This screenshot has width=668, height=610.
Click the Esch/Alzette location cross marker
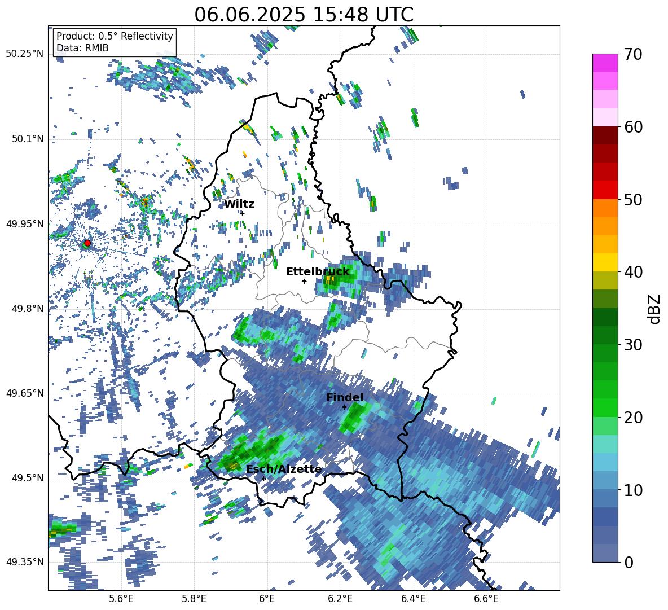[x=263, y=479]
